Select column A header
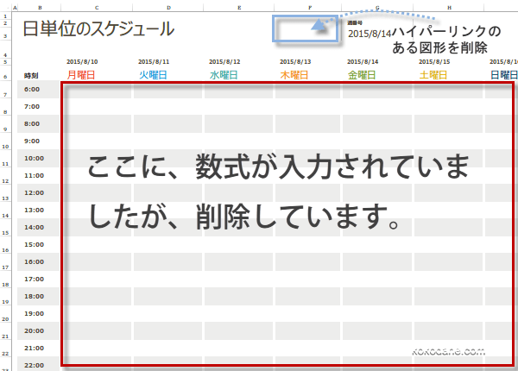Screen dimensions: 518x371 coord(15,7)
